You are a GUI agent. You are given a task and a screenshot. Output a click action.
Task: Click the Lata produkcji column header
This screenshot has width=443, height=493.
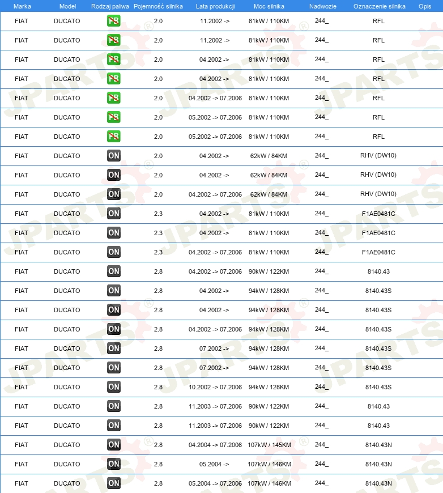215,6
